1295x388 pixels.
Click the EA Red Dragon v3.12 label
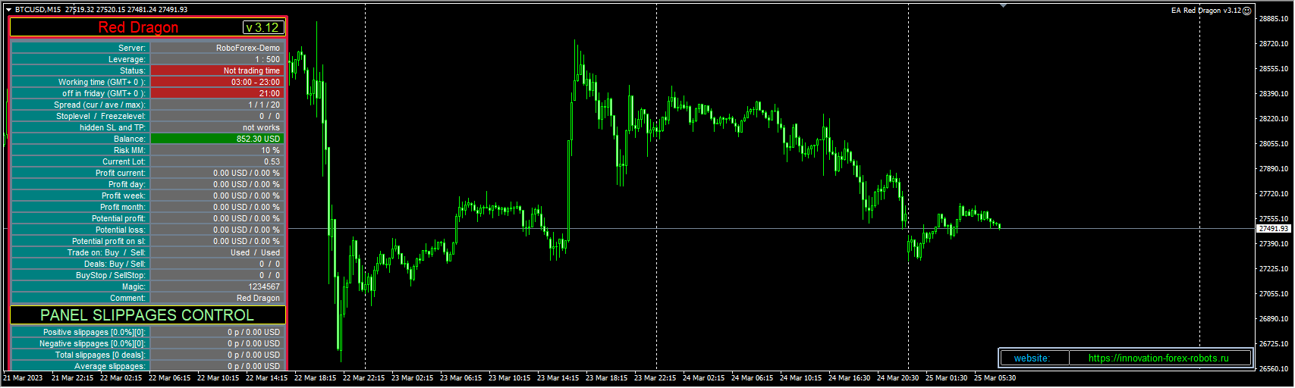coord(1206,11)
